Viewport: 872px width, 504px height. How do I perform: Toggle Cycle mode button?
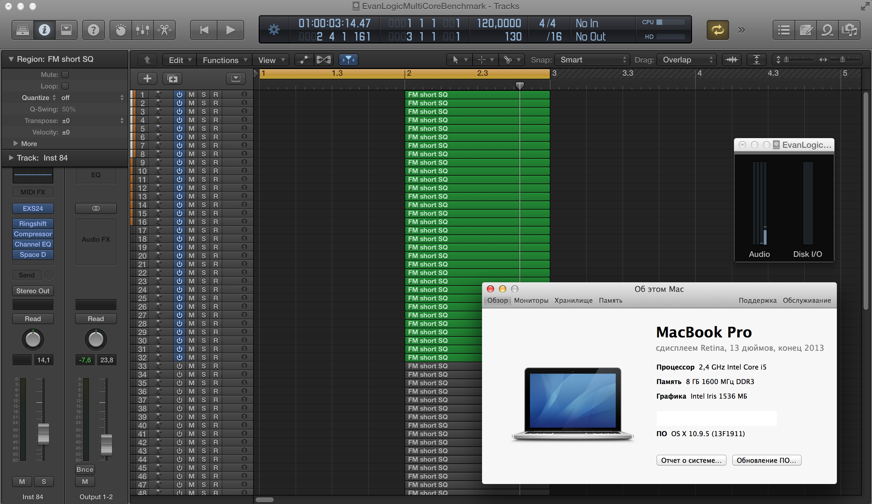pyautogui.click(x=717, y=30)
